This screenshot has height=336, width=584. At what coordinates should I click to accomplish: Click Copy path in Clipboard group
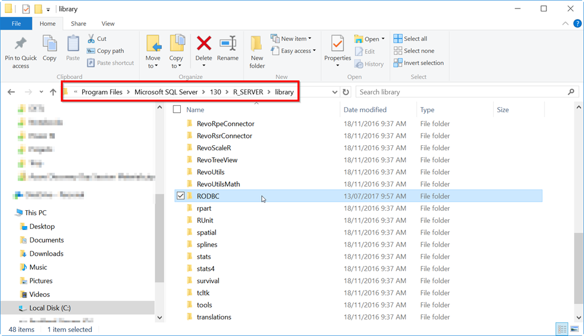106,51
